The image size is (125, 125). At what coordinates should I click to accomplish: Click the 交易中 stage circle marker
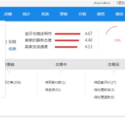(x=61, y=70)
